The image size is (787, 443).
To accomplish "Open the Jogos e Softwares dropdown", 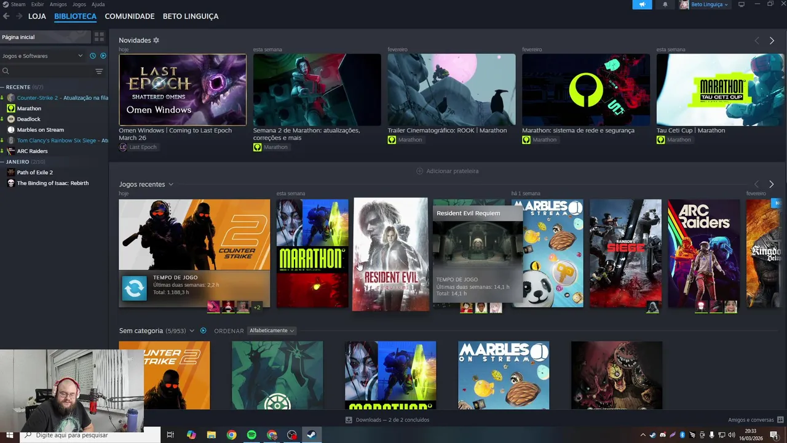I will tap(42, 56).
